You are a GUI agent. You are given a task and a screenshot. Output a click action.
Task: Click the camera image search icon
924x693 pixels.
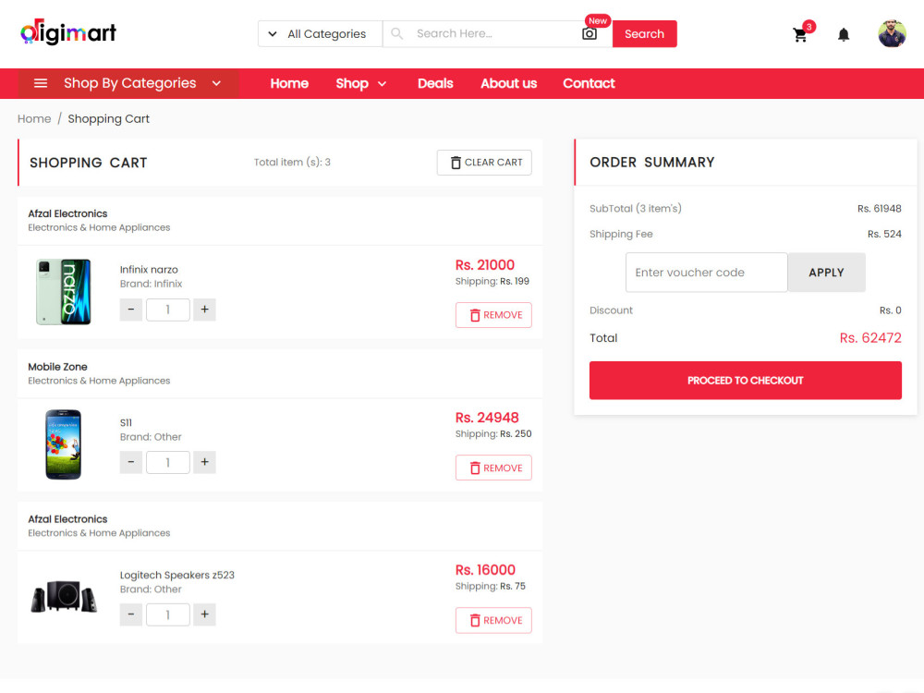point(590,33)
